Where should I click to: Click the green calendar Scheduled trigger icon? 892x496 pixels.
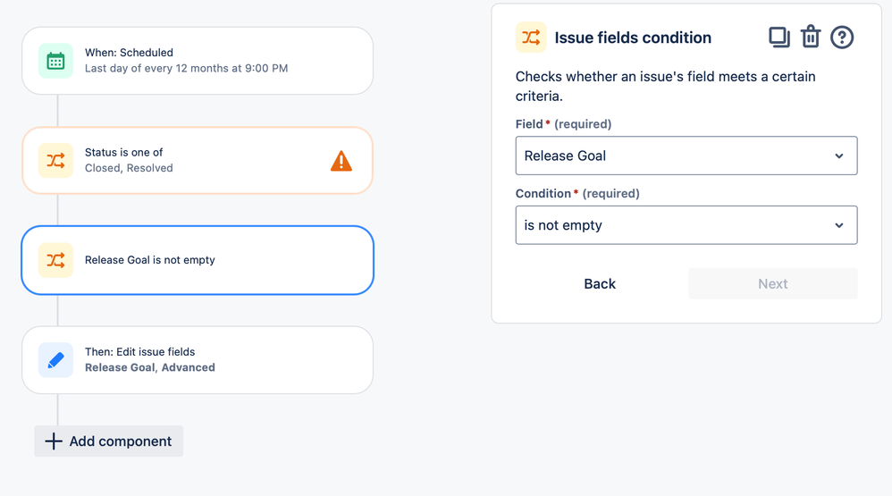point(55,61)
